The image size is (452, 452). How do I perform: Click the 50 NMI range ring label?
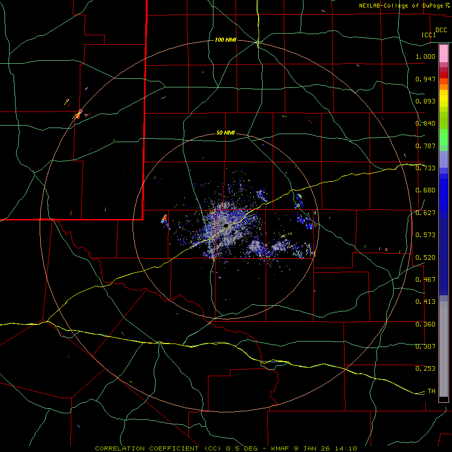pyautogui.click(x=225, y=133)
